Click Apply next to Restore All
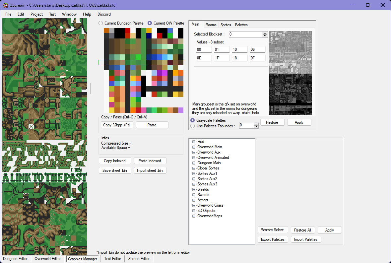The width and height of the screenshot is (391, 263). tap(330, 230)
